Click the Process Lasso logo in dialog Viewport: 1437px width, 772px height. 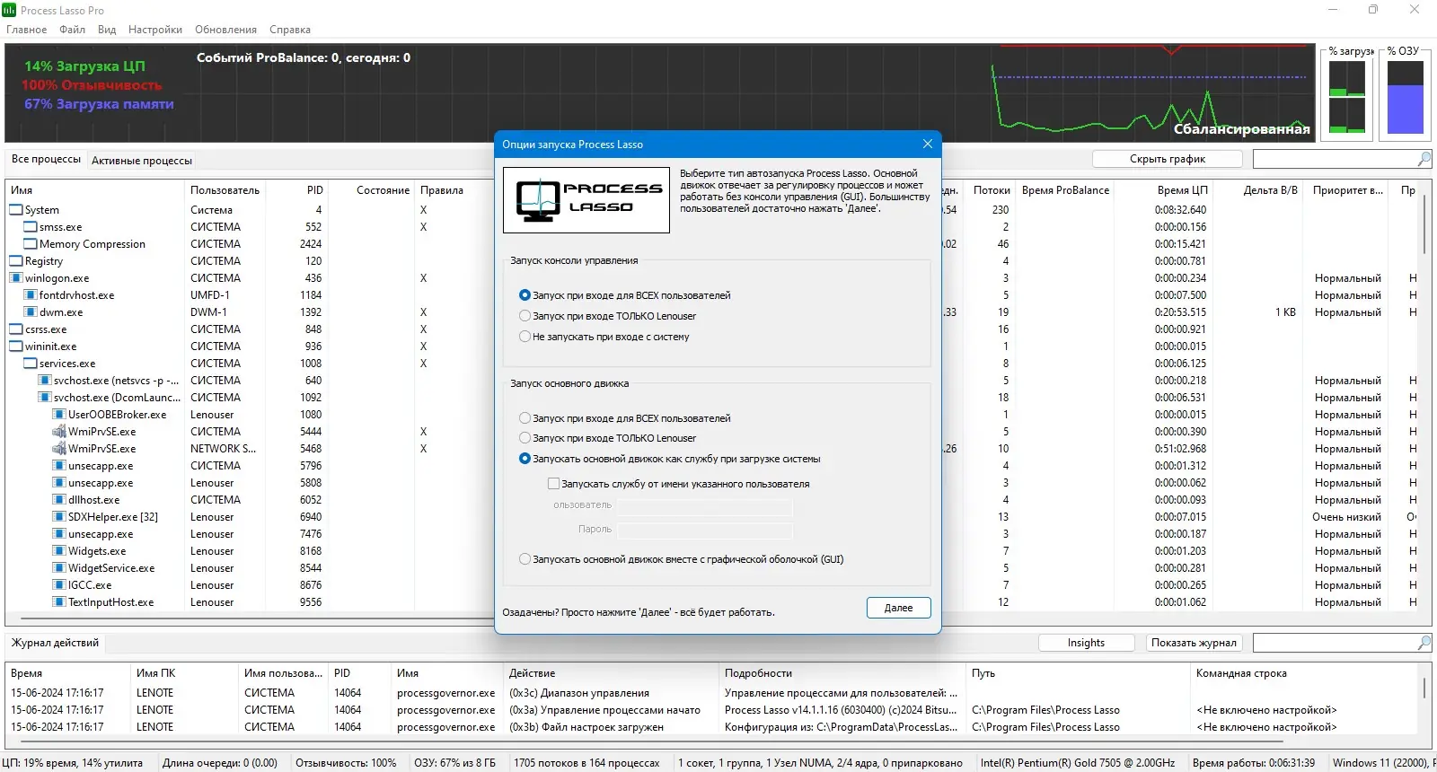[586, 200]
